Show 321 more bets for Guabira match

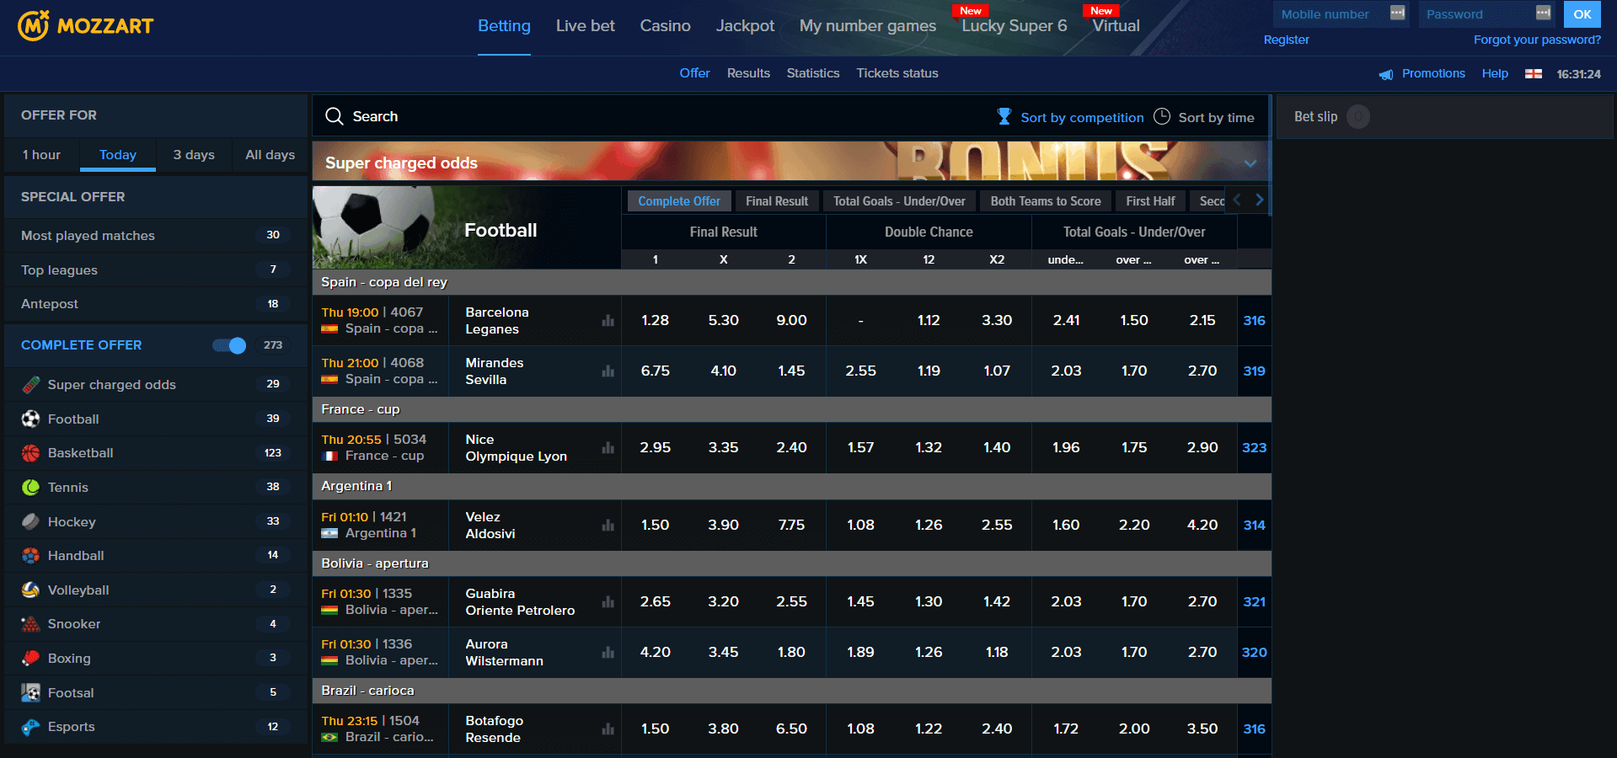click(1254, 601)
